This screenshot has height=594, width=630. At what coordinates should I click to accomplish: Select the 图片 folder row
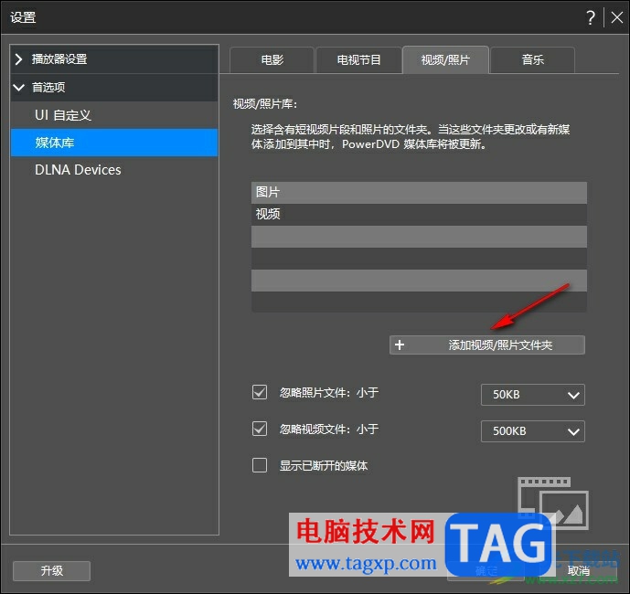click(419, 193)
